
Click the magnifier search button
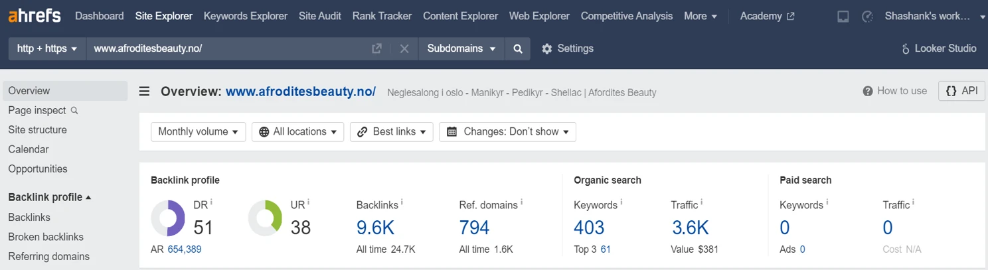[518, 48]
